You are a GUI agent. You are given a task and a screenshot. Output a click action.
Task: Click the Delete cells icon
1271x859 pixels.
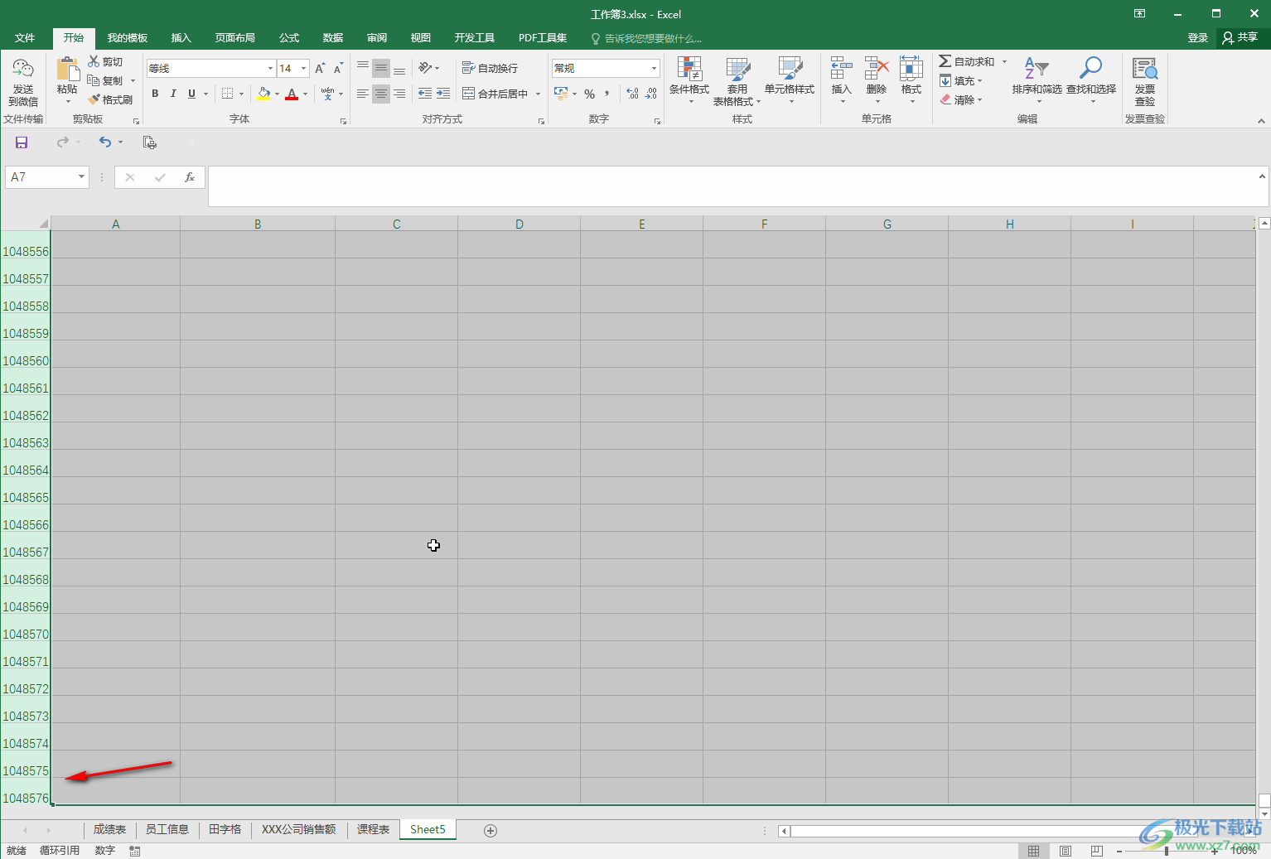(x=877, y=69)
